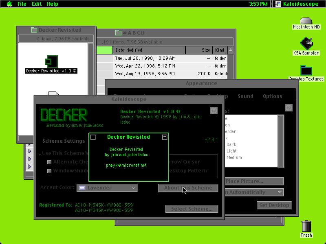Select the Wed, Aug 19, 1998 200 K row
This screenshot has width=326, height=244.
[162, 74]
